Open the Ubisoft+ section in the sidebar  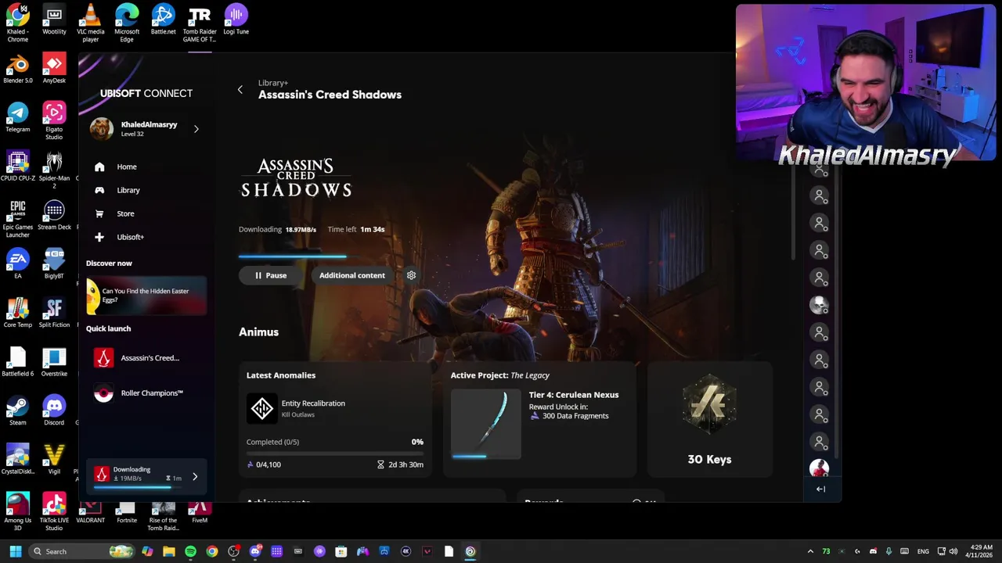[x=119, y=237]
